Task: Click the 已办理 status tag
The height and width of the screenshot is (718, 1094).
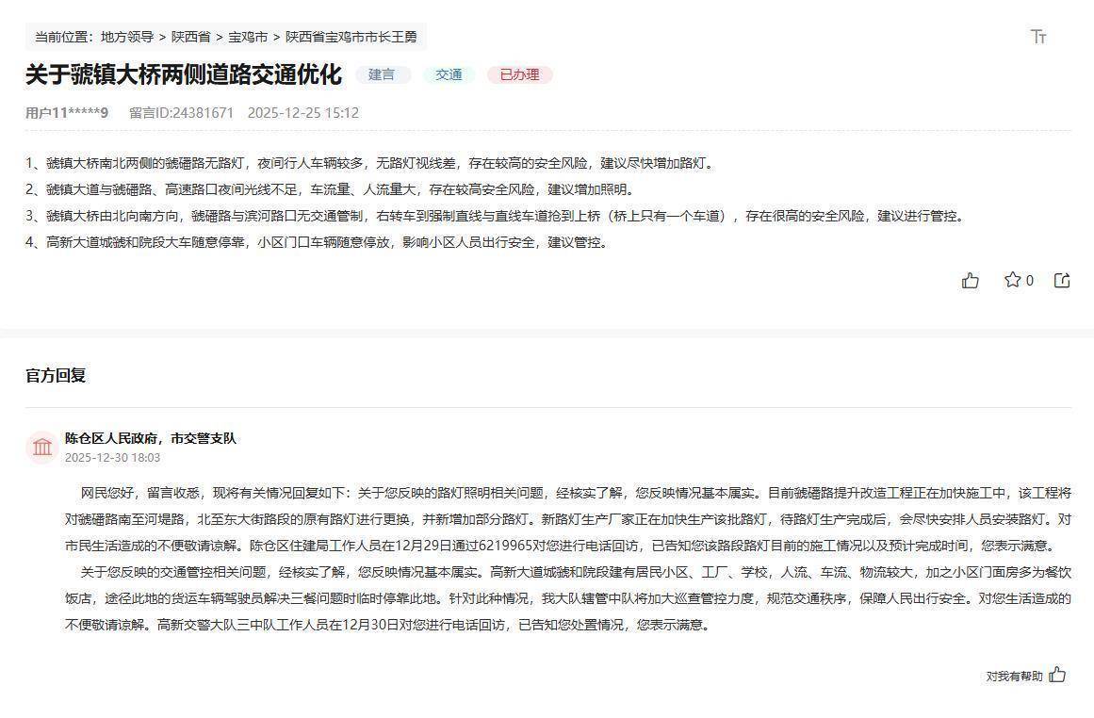Action: pyautogui.click(x=519, y=74)
